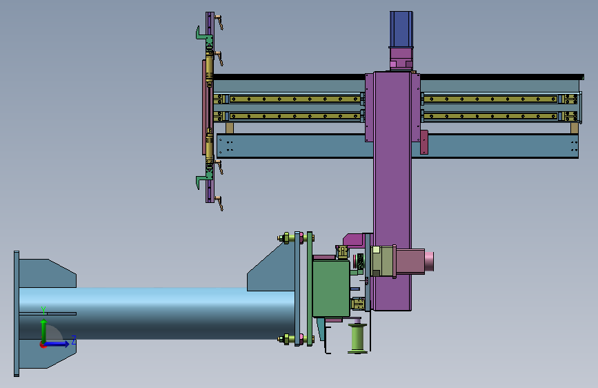This screenshot has height=388, width=598.
Task: Select the purple vertical column body
Action: tap(392, 191)
